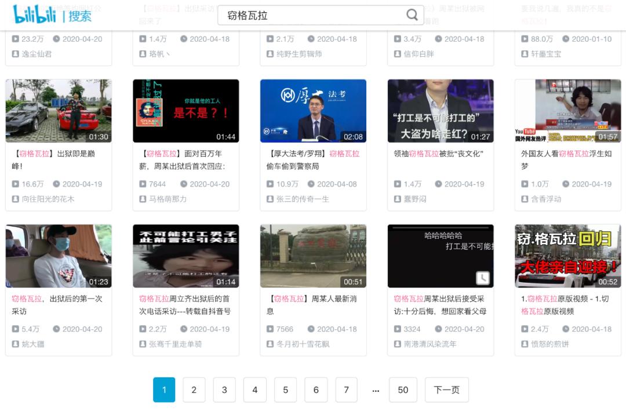Click the red sports car video thumbnail
626x411 pixels.
point(58,110)
